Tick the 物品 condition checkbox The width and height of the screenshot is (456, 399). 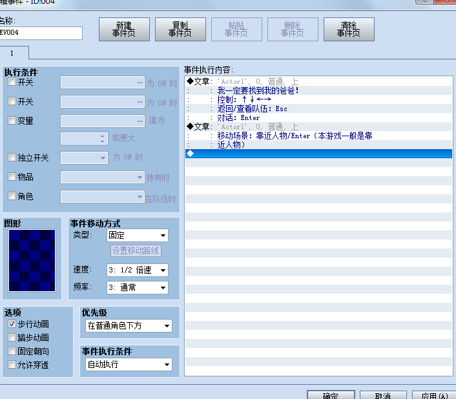12,177
